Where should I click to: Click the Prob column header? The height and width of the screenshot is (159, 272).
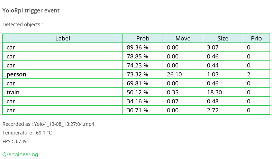[143, 38]
